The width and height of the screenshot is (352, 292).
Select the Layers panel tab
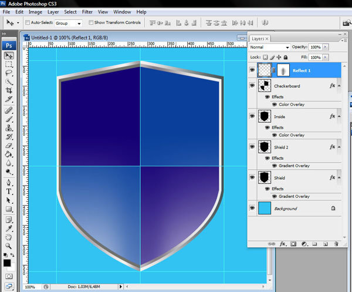click(x=260, y=39)
